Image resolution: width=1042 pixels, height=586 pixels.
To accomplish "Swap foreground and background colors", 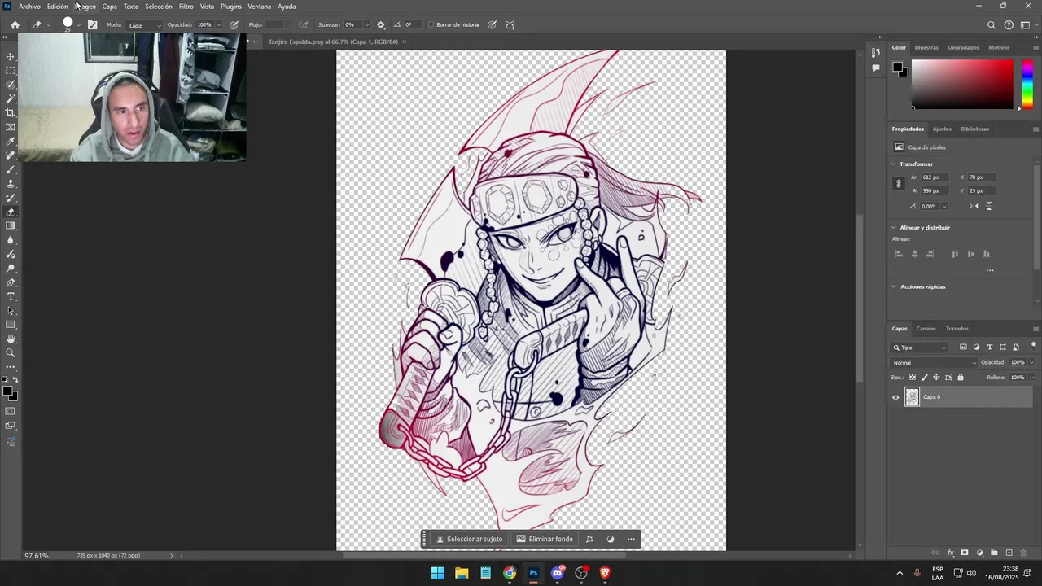I will pos(15,380).
